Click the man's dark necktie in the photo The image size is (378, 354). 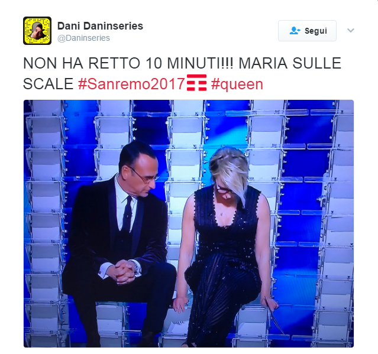click(x=127, y=213)
